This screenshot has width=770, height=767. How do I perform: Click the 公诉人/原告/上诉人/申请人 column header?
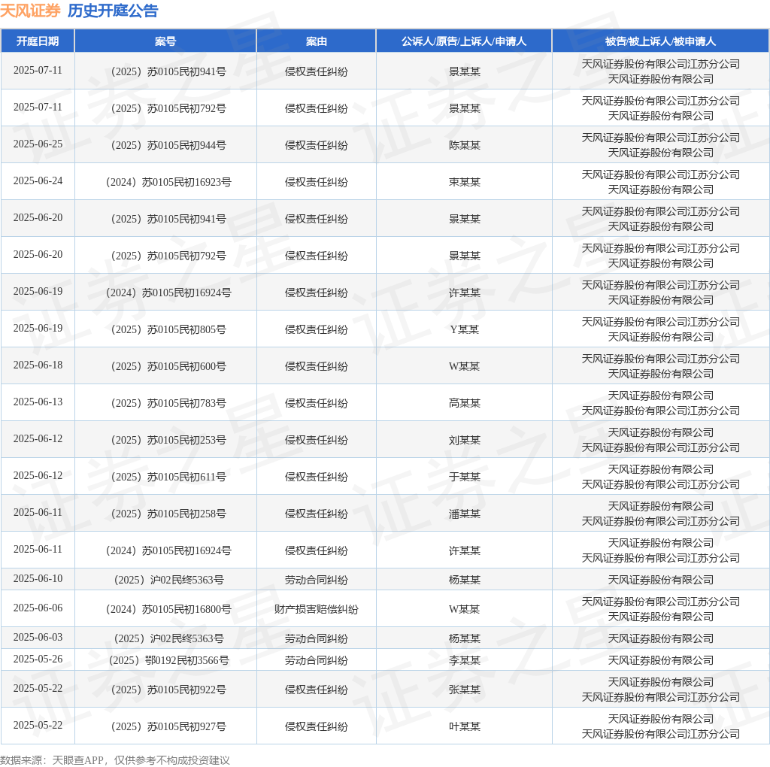click(464, 41)
